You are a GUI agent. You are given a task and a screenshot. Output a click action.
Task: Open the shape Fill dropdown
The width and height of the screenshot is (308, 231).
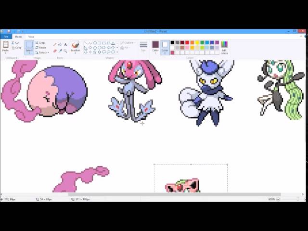point(125,48)
